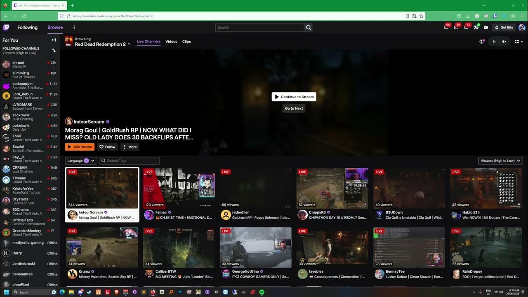This screenshot has height=297, width=528.
Task: Open the Firefox tab list chevron
Action: click(483, 5)
